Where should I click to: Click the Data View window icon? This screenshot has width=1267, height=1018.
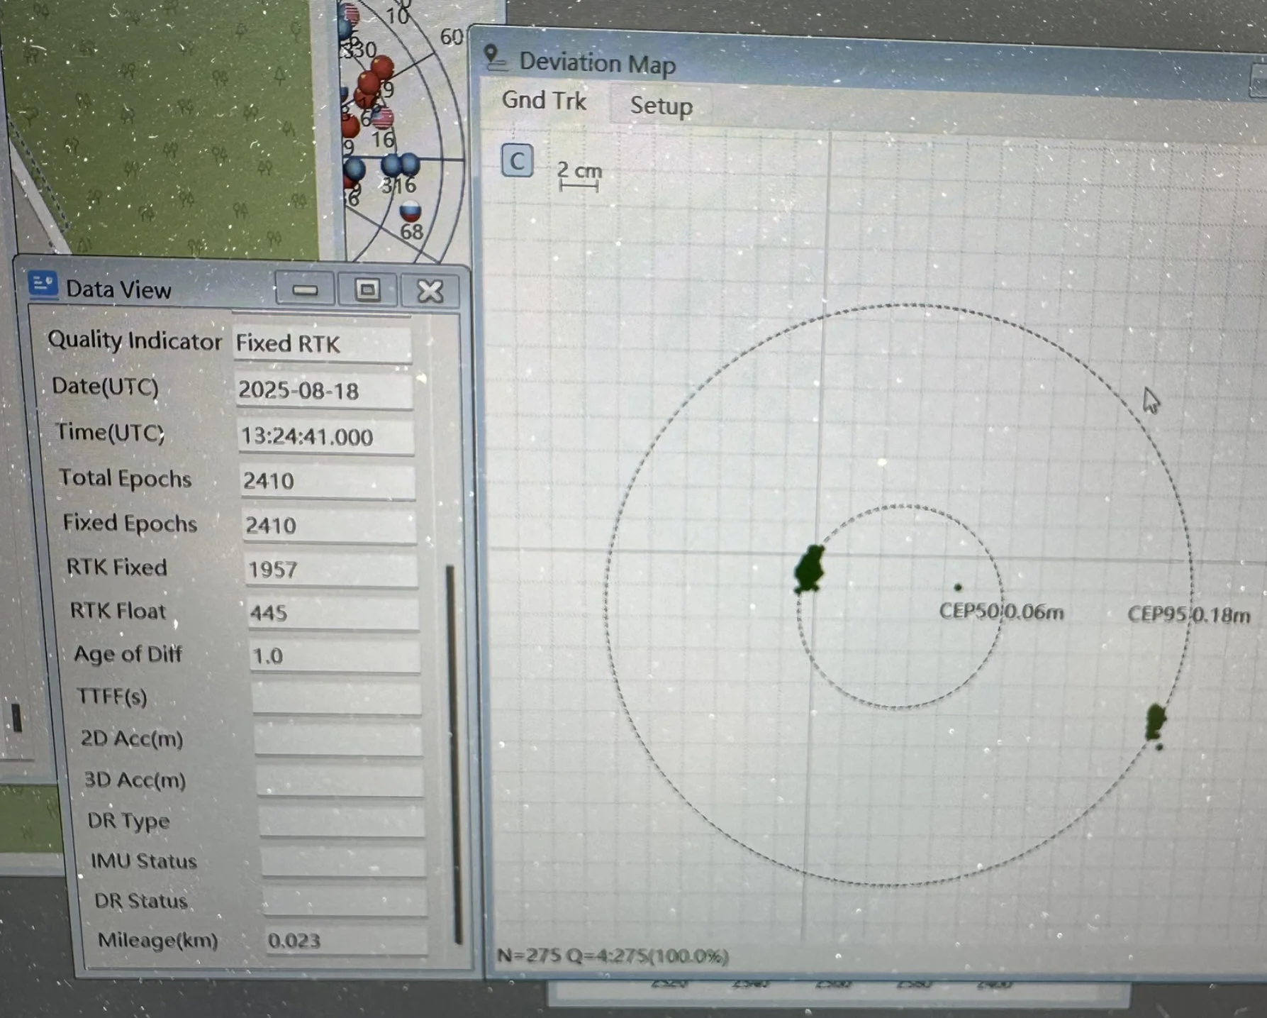click(x=43, y=284)
